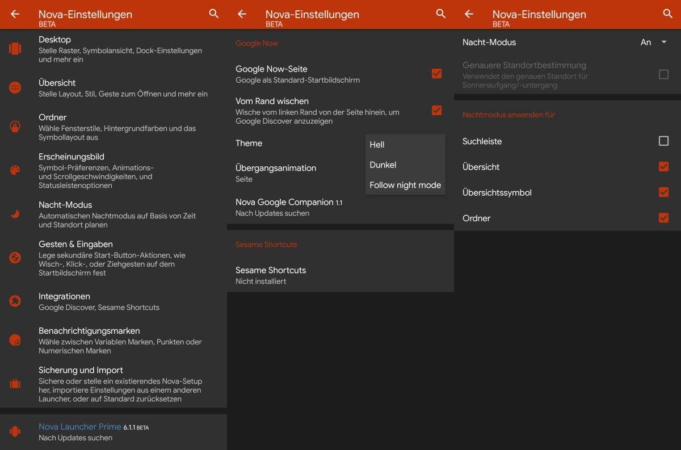Choose Follow night mode theme option
This screenshot has height=450, width=681.
[405, 185]
